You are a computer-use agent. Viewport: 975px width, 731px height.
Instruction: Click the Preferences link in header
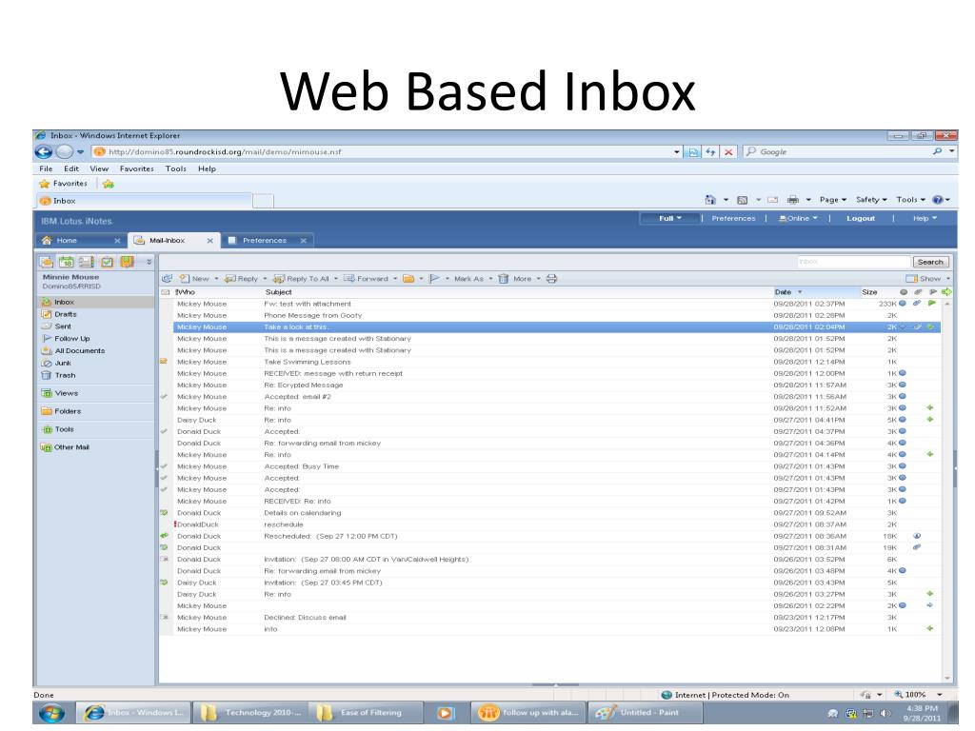tap(733, 218)
